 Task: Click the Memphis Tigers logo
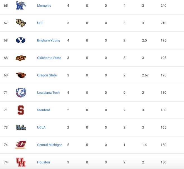pyautogui.click(x=21, y=6)
